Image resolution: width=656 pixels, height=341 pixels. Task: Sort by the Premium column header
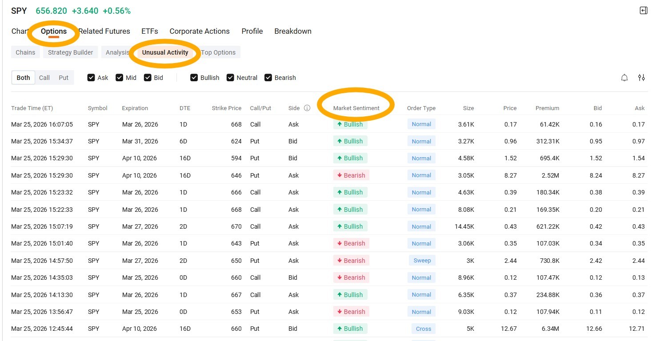point(547,108)
